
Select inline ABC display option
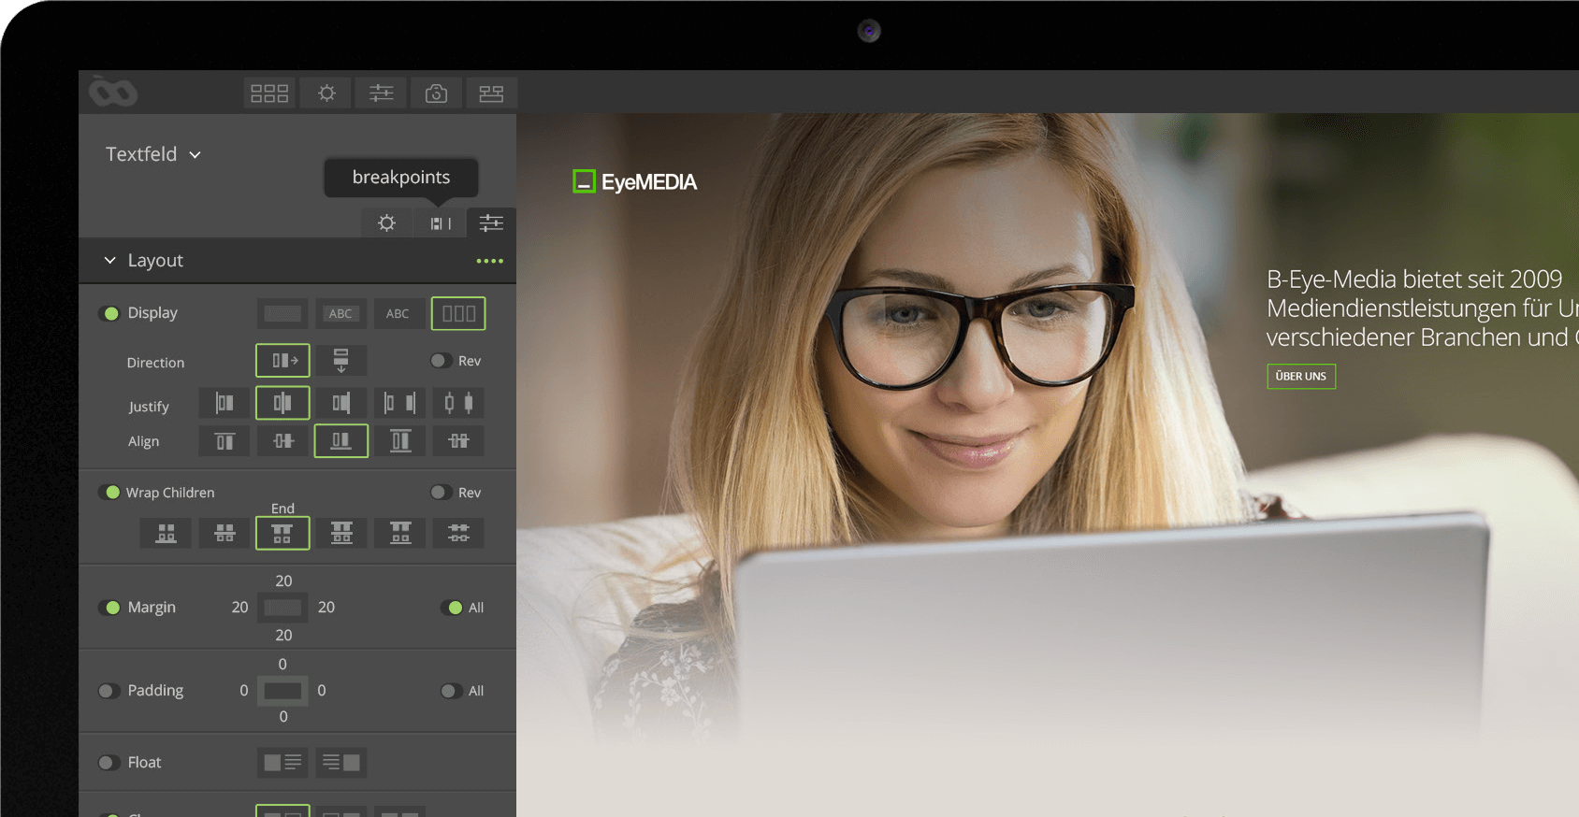(x=398, y=313)
